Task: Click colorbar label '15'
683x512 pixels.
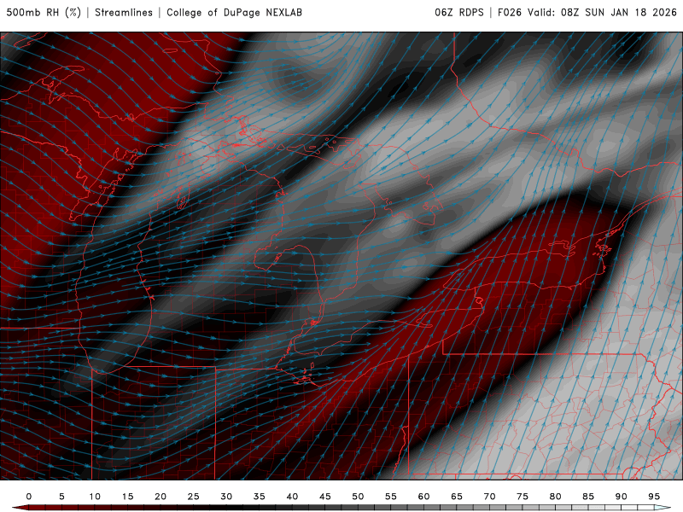Action: 127,497
